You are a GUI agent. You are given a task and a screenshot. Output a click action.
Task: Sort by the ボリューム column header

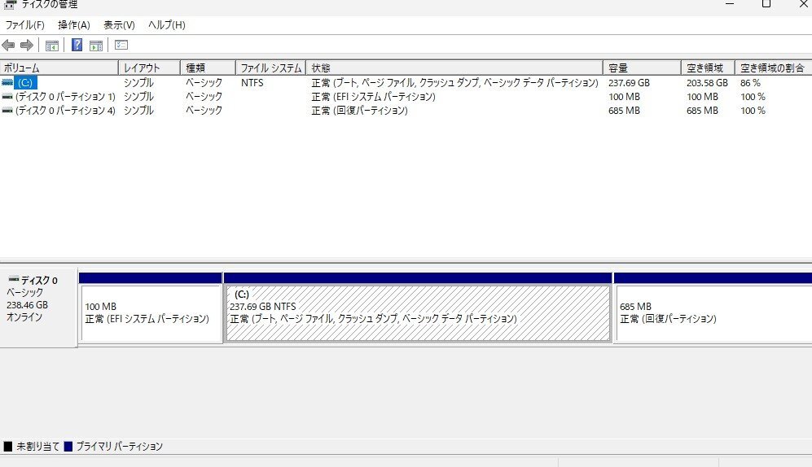point(59,68)
